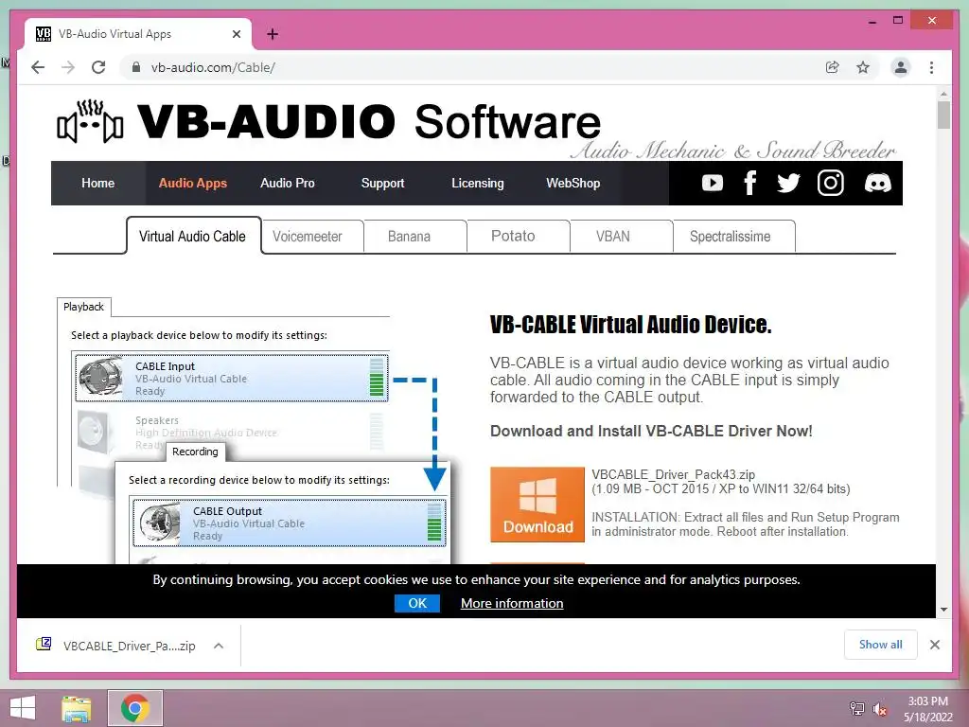Switch to the Voicemeeter tab

(x=312, y=236)
